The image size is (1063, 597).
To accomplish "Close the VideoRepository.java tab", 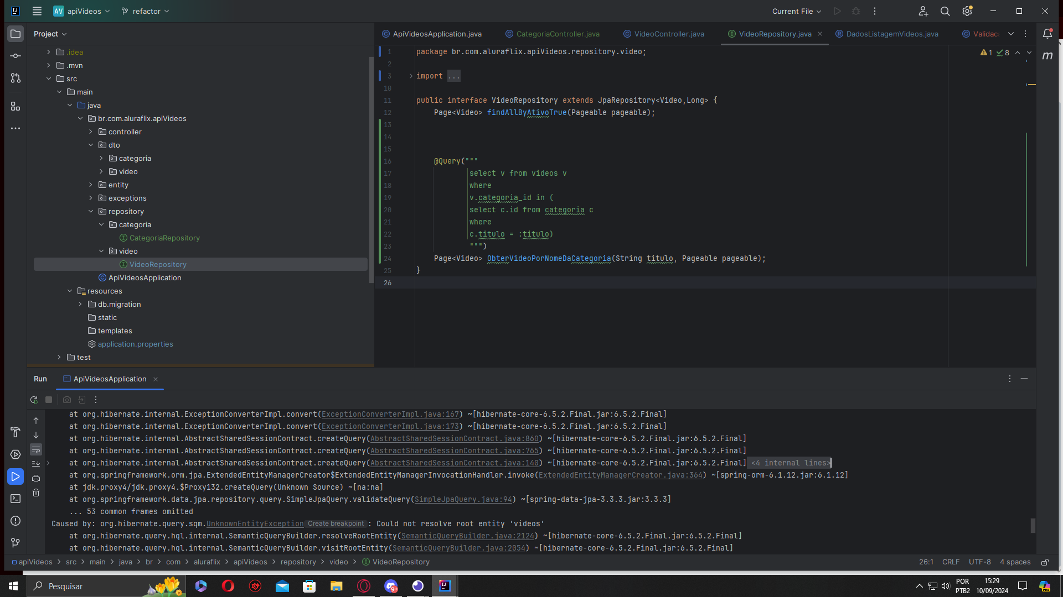I will coord(820,34).
